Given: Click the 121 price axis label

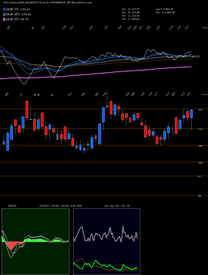Looking at the screenshot, I should (x=200, y=110).
